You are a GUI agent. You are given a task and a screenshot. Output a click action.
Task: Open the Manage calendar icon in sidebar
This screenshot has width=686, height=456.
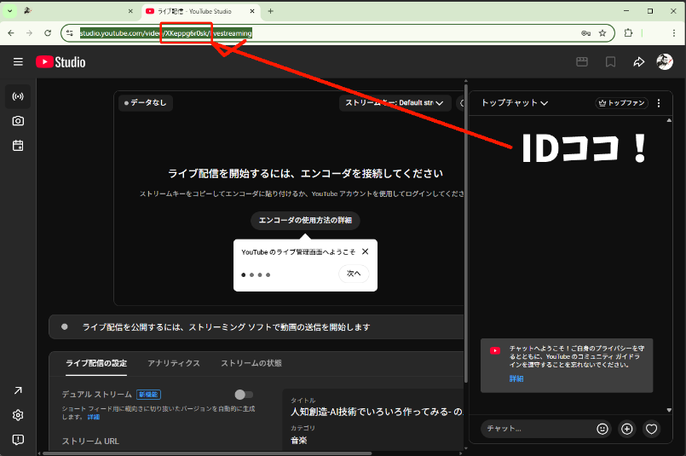click(x=18, y=146)
